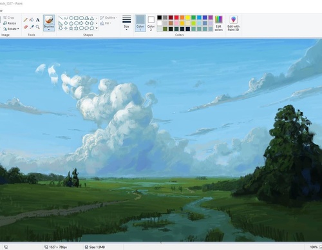Select the Pencil tool
322x250 pixels.
point(26,20)
